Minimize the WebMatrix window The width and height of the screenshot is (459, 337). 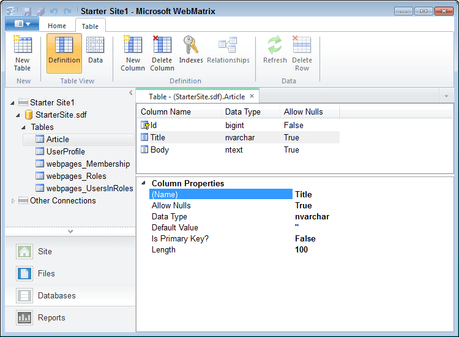[403, 11]
